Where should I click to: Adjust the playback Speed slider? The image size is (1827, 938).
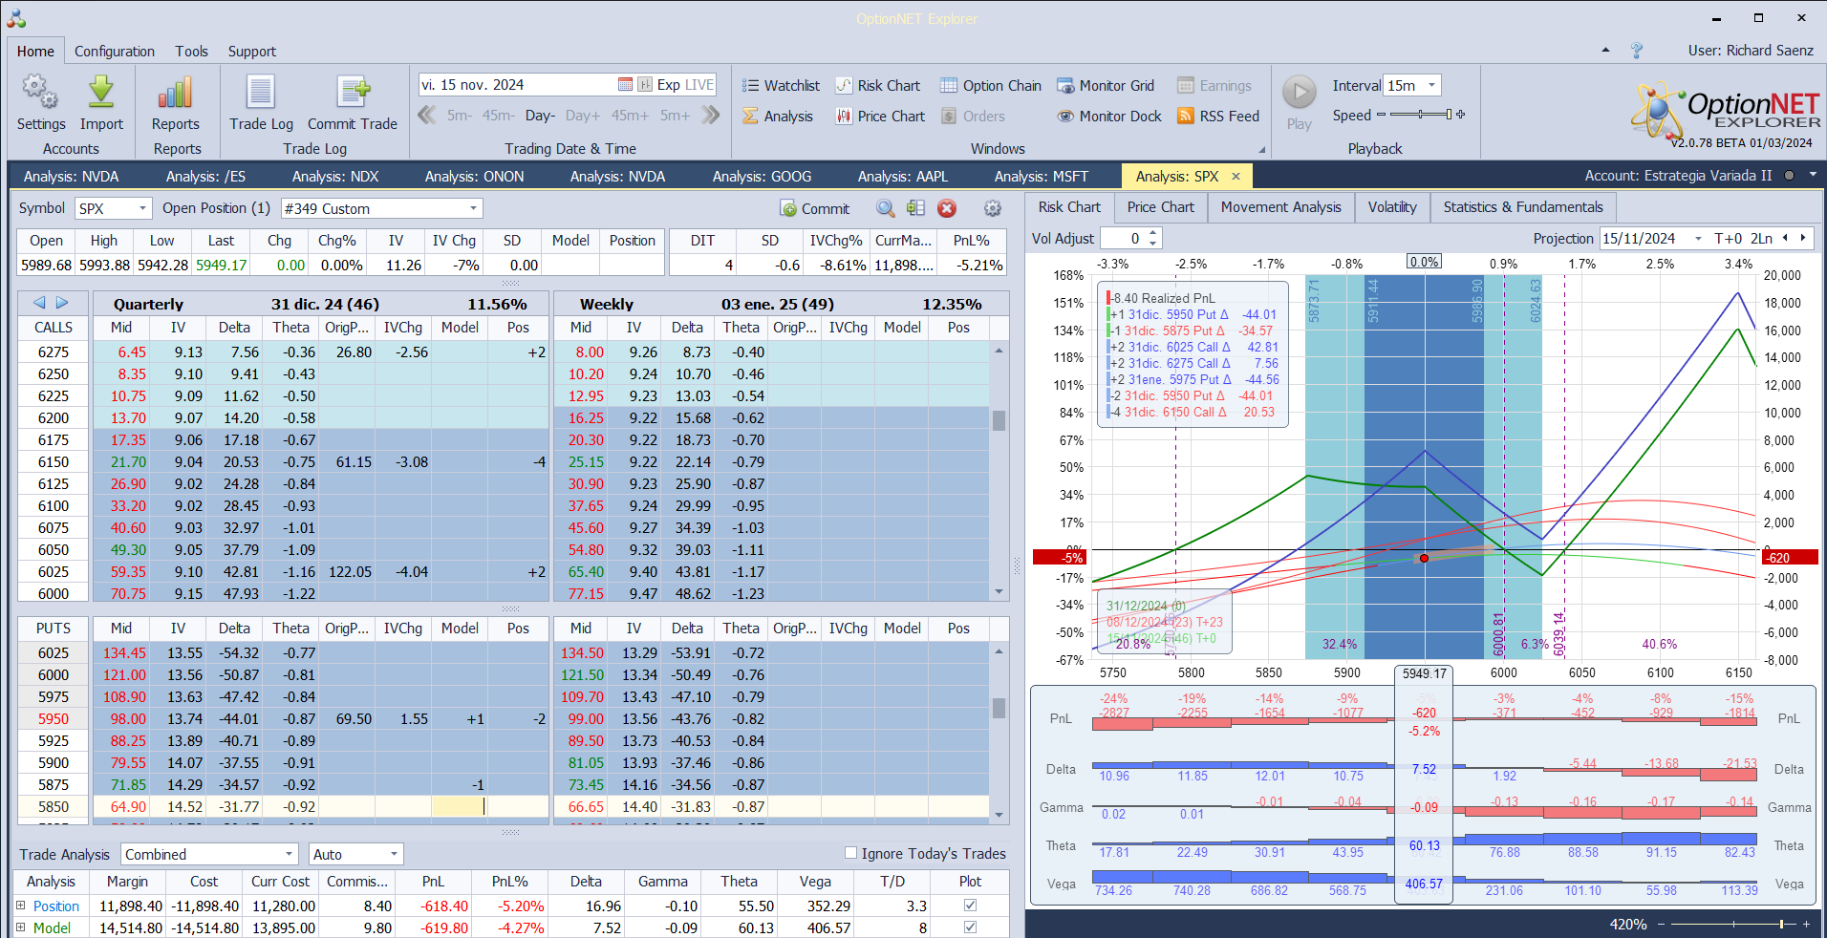tap(1421, 115)
